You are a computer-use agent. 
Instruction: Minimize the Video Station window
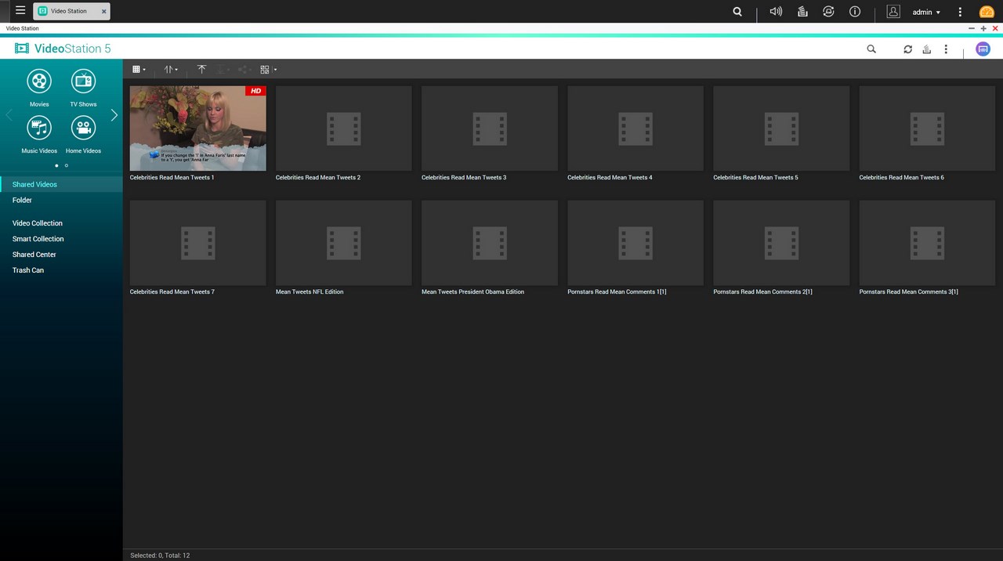972,28
